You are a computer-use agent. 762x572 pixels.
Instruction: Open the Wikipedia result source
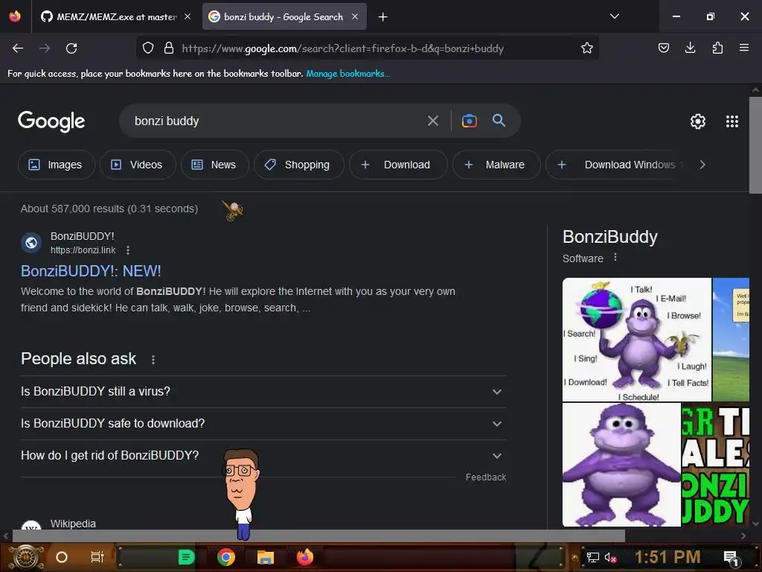point(73,524)
